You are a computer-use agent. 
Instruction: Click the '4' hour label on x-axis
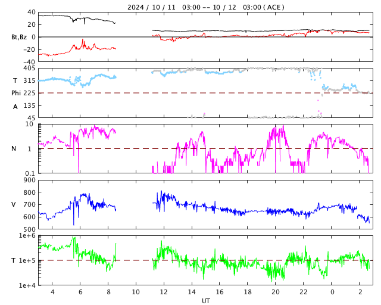[52, 292]
